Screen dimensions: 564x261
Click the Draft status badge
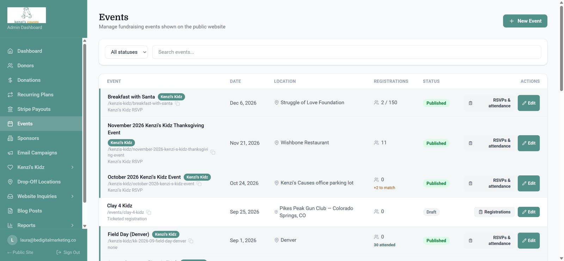coord(431,212)
